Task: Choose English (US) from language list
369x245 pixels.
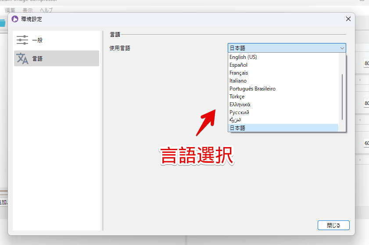Action: click(x=283, y=57)
